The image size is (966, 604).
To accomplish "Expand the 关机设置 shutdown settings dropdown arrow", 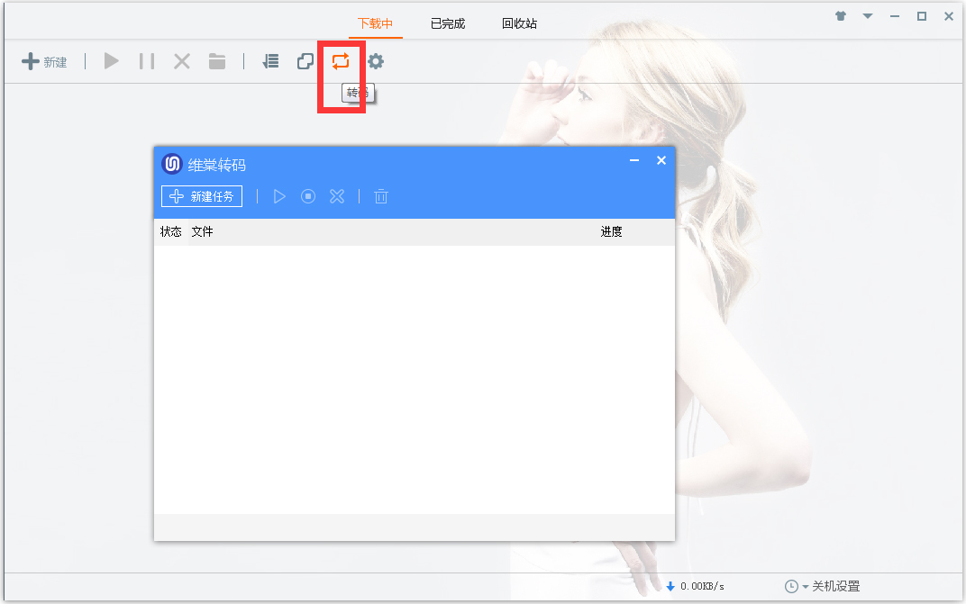I will (806, 588).
